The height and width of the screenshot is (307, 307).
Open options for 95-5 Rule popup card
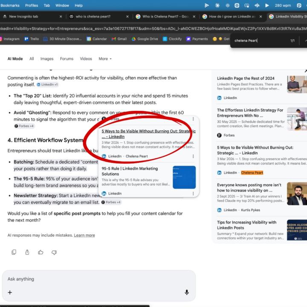(x=193, y=194)
